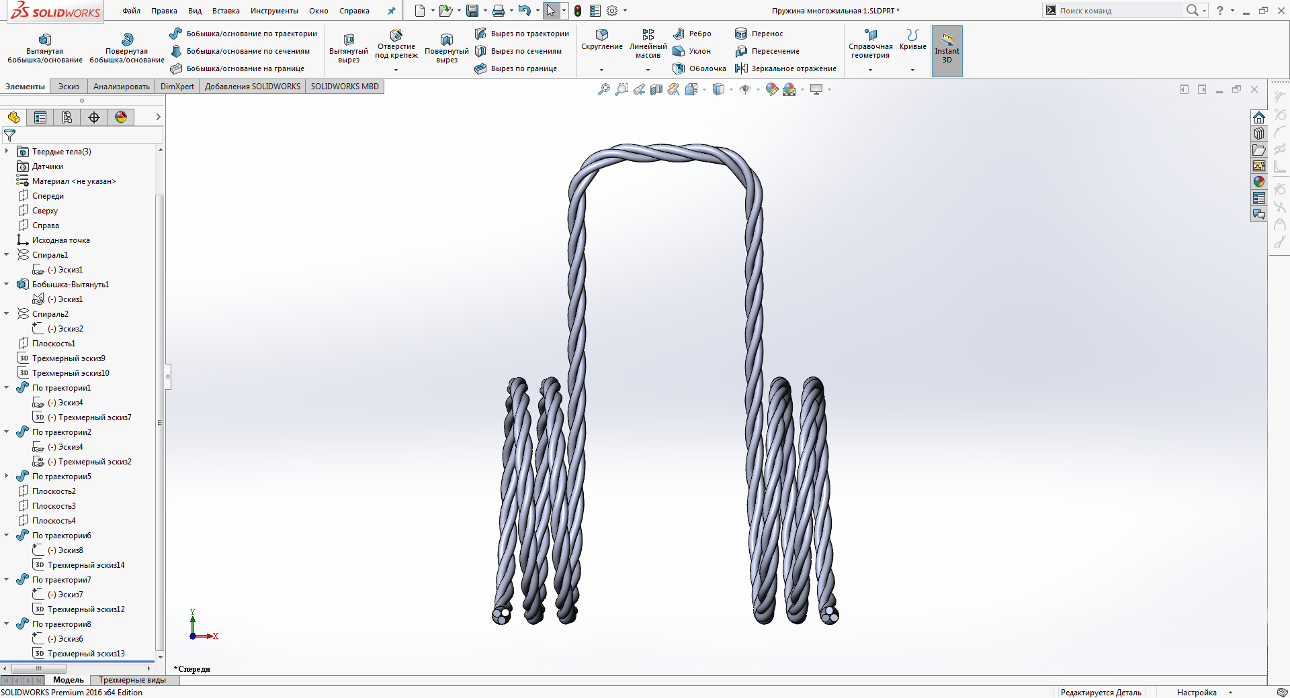The width and height of the screenshot is (1290, 698).
Task: Switch to the Трехмерные виды bottom tab
Action: [x=132, y=680]
